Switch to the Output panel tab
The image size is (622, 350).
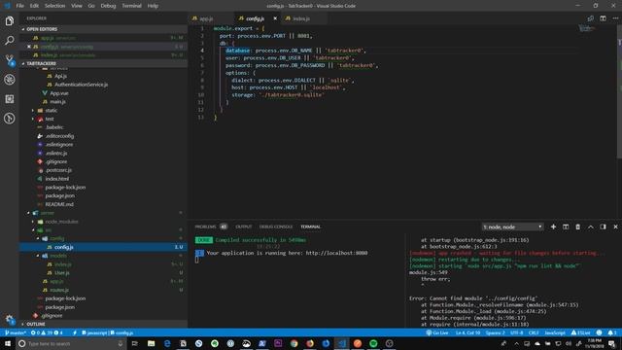tap(244, 227)
